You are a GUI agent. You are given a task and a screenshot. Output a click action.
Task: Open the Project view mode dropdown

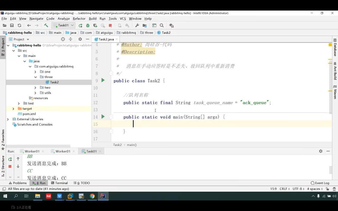coord(19,39)
